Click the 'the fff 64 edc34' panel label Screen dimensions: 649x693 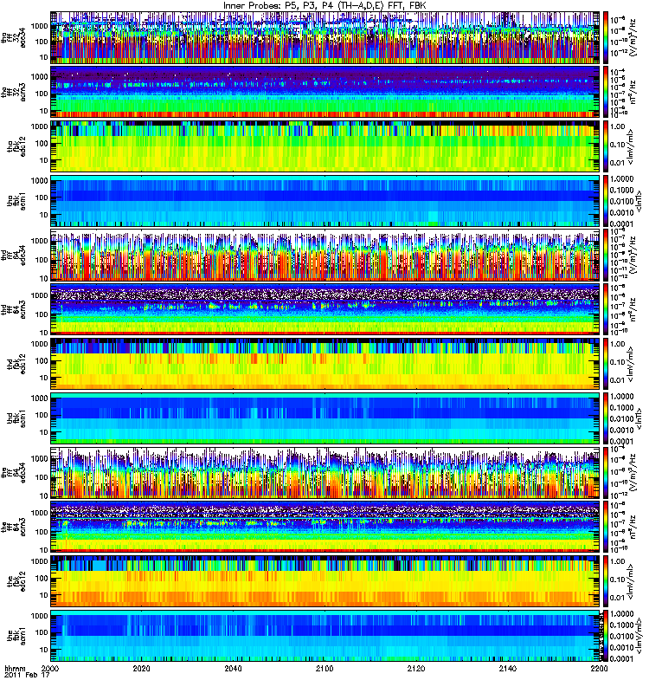[x=13, y=472]
